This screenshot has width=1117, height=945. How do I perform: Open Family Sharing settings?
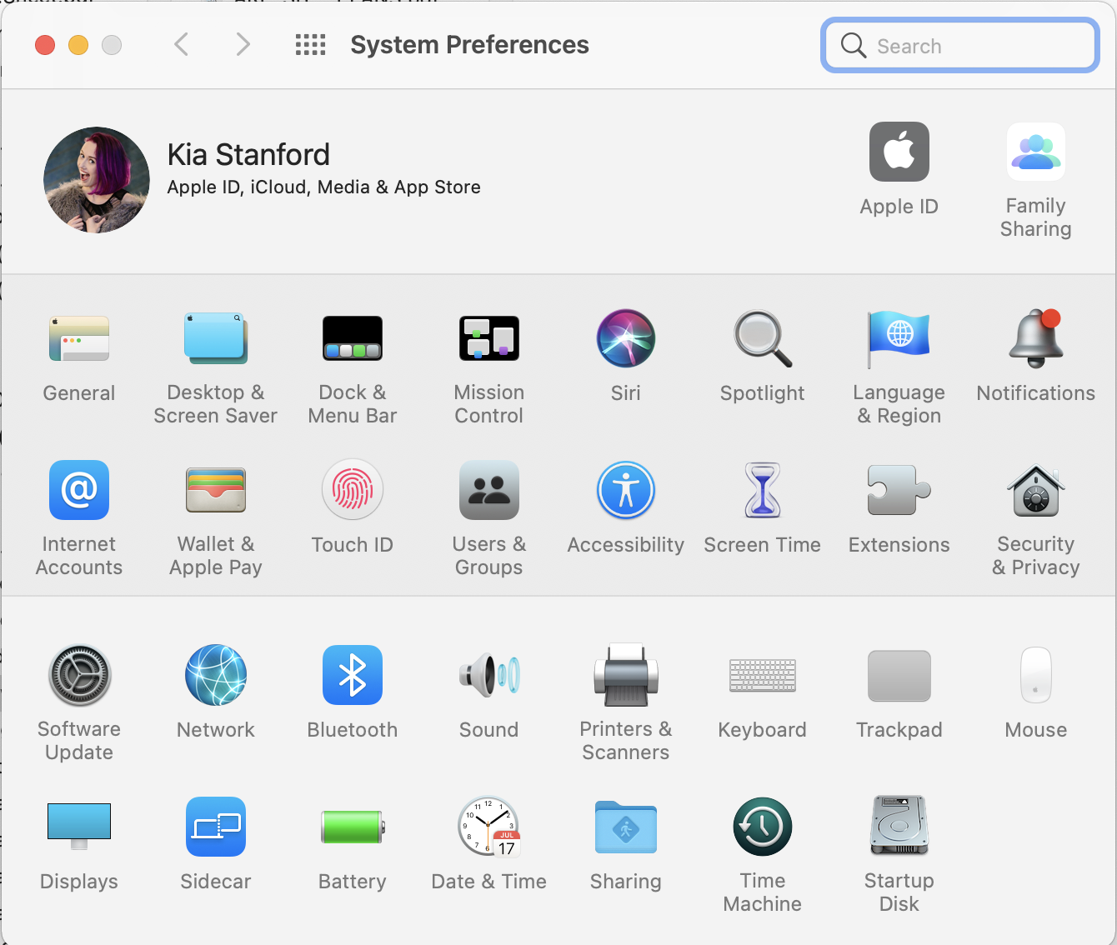pyautogui.click(x=1035, y=152)
